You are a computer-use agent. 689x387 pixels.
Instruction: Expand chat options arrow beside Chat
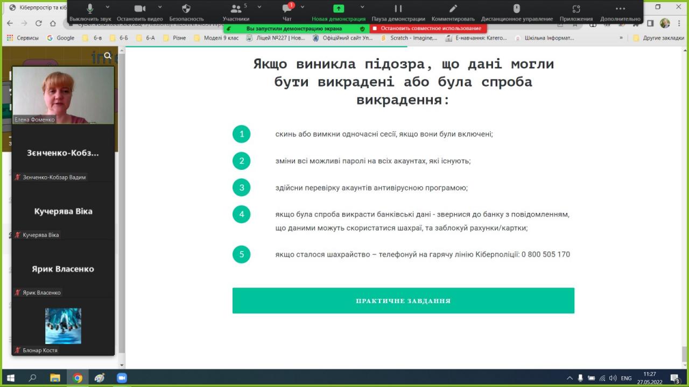tap(303, 7)
